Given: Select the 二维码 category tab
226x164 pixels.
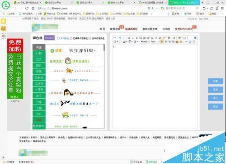Looking at the screenshot, I should 39,84.
